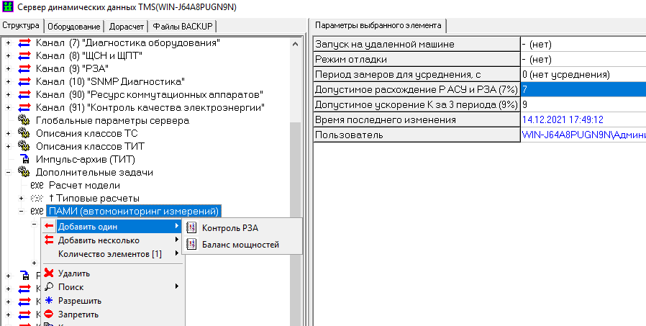Click the red X icon beside Удалить
Viewport: 646px width, 326px height.
49,273
